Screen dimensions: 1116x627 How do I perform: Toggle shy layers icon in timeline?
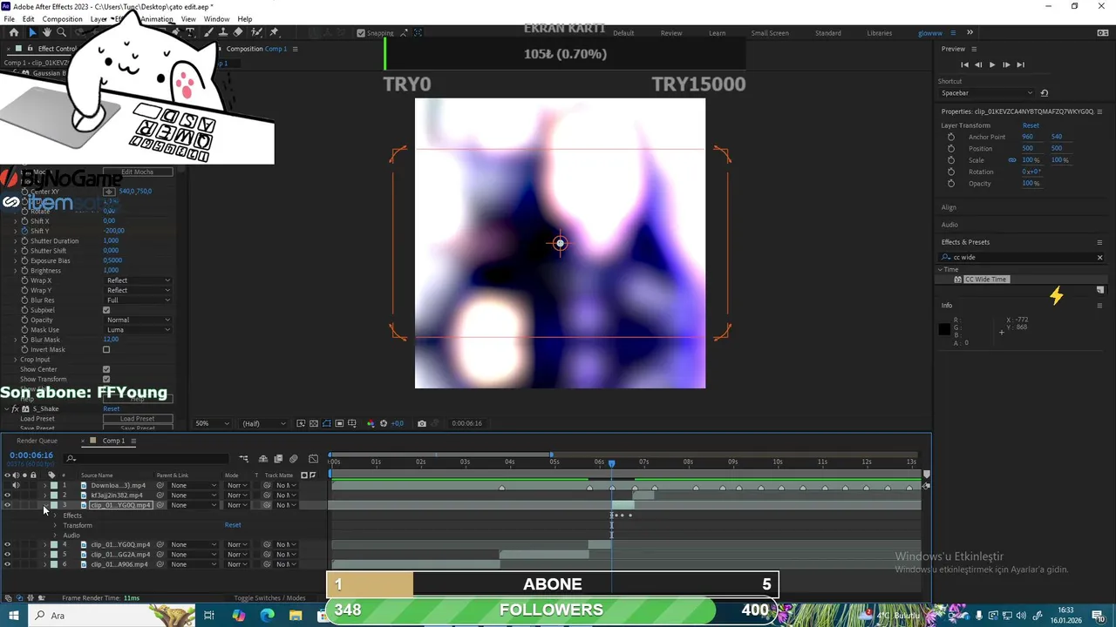[x=264, y=459]
